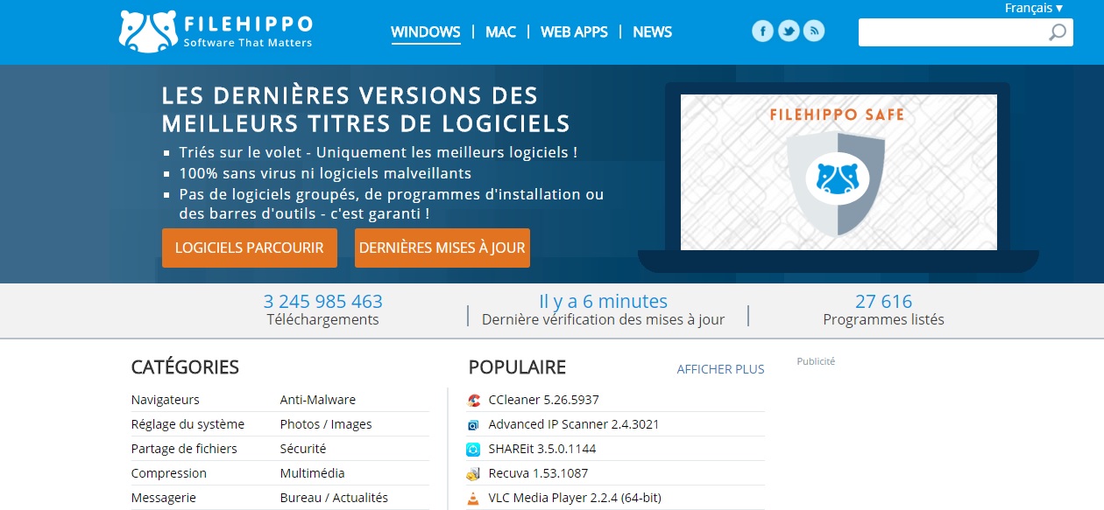The image size is (1104, 510).
Task: Select the Anti-Malware category
Action: 318,399
